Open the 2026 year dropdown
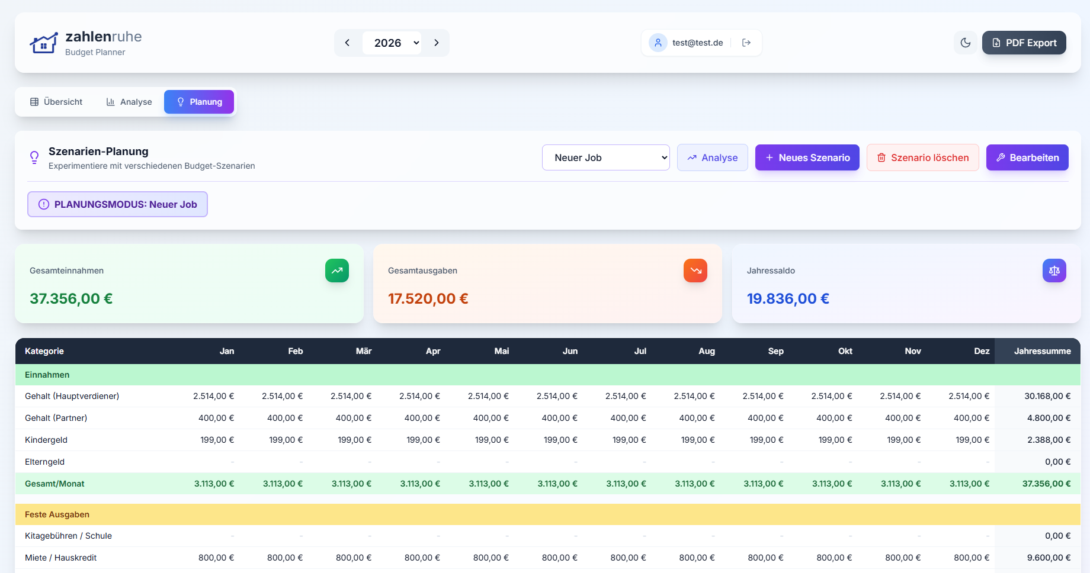The width and height of the screenshot is (1090, 573). click(392, 43)
